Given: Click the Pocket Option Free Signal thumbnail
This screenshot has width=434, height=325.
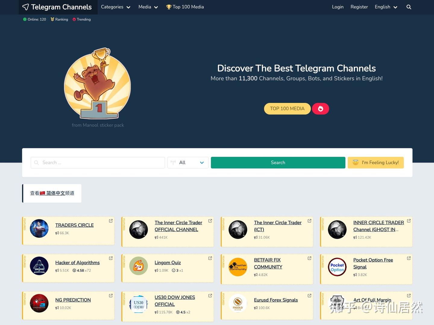Looking at the screenshot, I should coord(337,267).
